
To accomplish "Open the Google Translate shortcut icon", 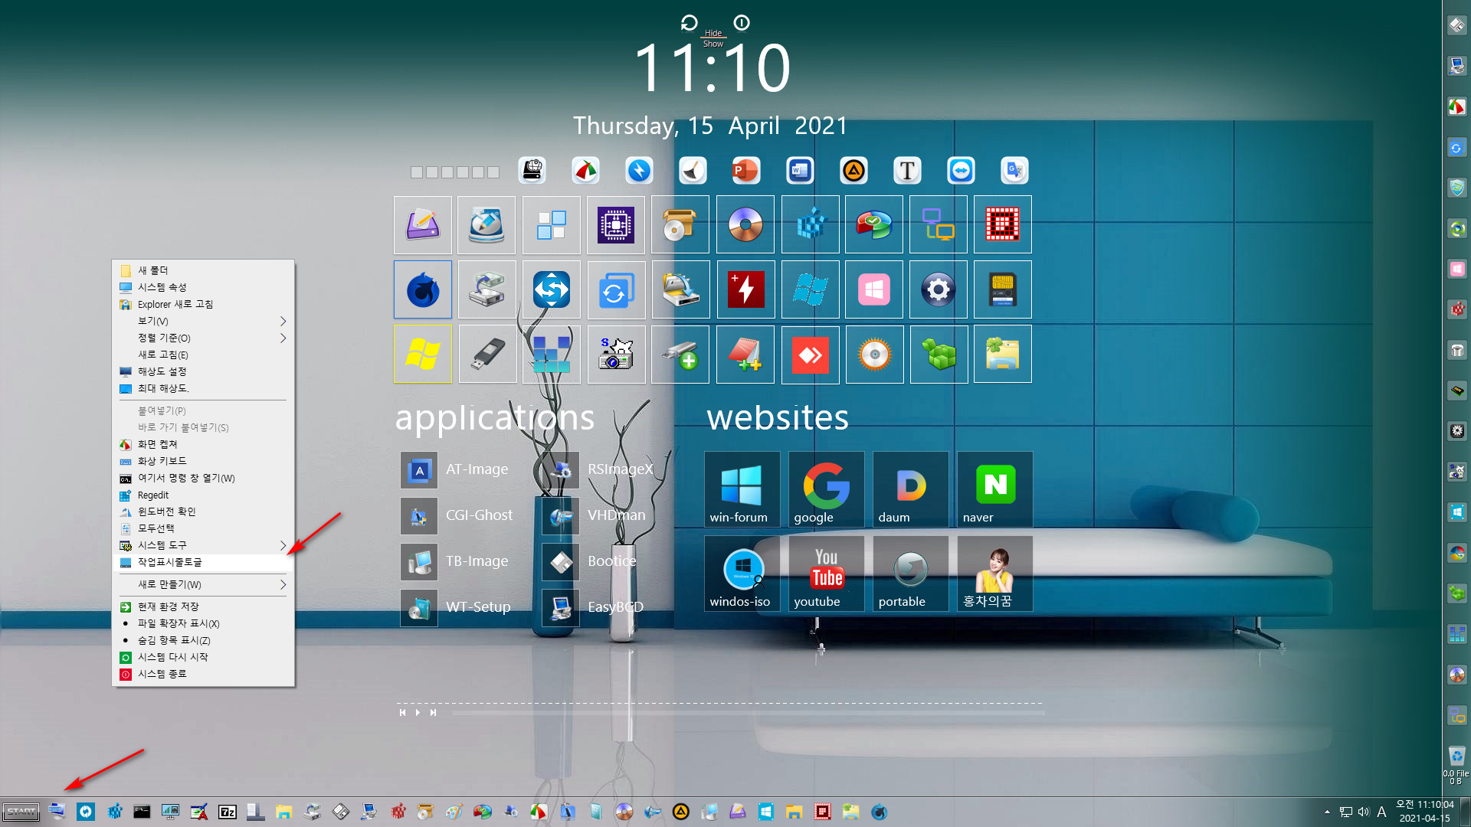I will point(1014,170).
